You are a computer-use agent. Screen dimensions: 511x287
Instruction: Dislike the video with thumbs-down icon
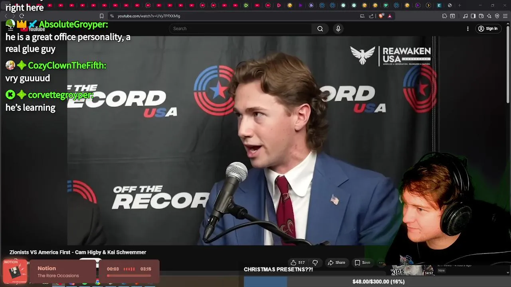(315, 262)
